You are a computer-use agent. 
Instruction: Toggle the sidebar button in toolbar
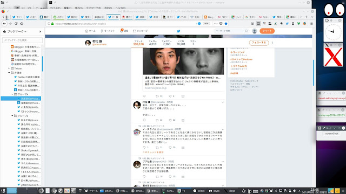point(258,24)
